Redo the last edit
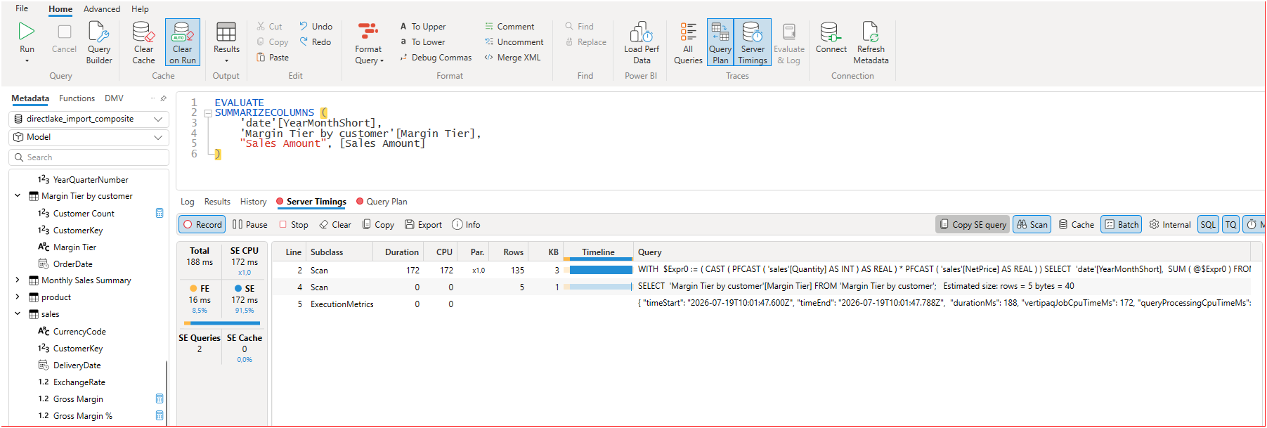 point(315,42)
